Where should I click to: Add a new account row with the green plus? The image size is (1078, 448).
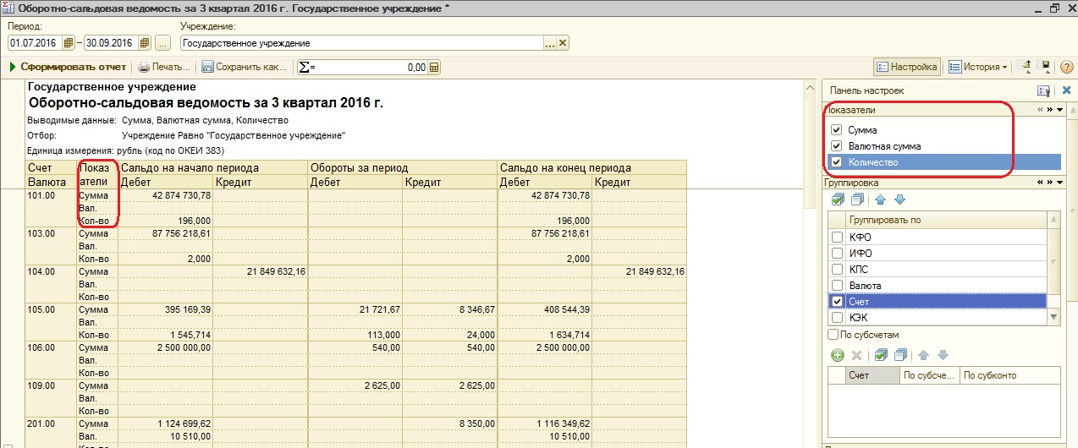tap(837, 356)
